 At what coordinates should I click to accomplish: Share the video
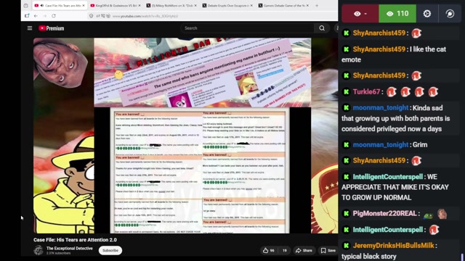[x=304, y=250]
